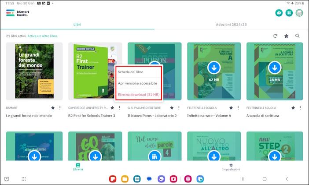309x185 pixels.
Task: Click the G.B. PALUMBO EDITORE label
Action: pyautogui.click(x=144, y=108)
